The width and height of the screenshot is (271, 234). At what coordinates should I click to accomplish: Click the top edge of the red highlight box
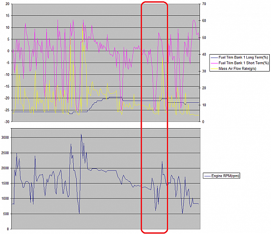(154, 2)
